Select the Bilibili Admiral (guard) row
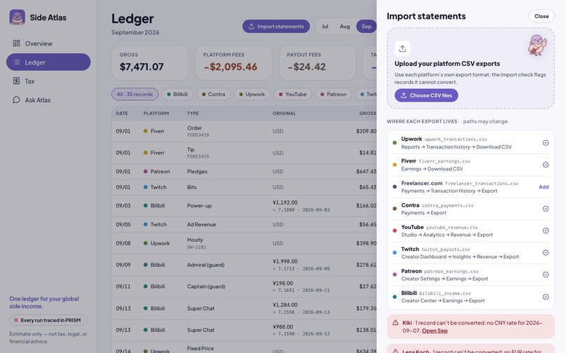Viewport: 565px width, 353px height. click(x=244, y=265)
